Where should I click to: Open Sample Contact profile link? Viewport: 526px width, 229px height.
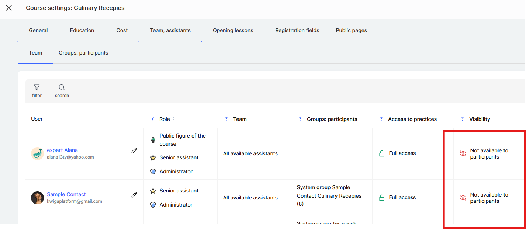(x=66, y=194)
